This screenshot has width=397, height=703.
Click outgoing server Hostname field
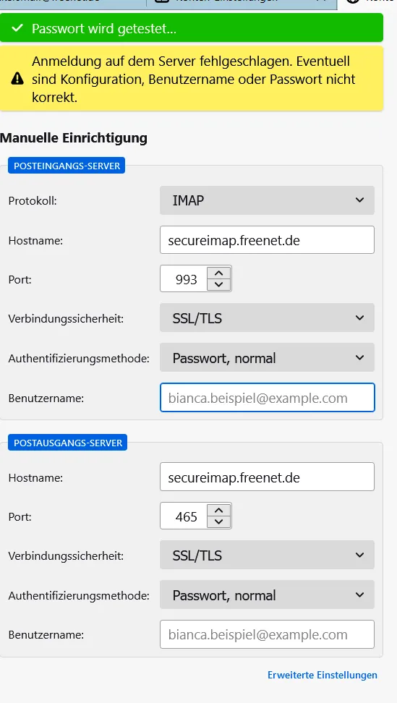tap(267, 477)
